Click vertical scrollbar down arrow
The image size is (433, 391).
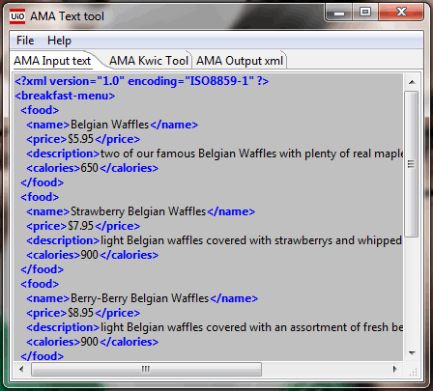tap(412, 353)
